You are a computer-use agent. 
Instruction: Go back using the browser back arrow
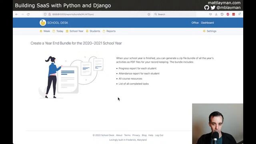click(x=17, y=14)
